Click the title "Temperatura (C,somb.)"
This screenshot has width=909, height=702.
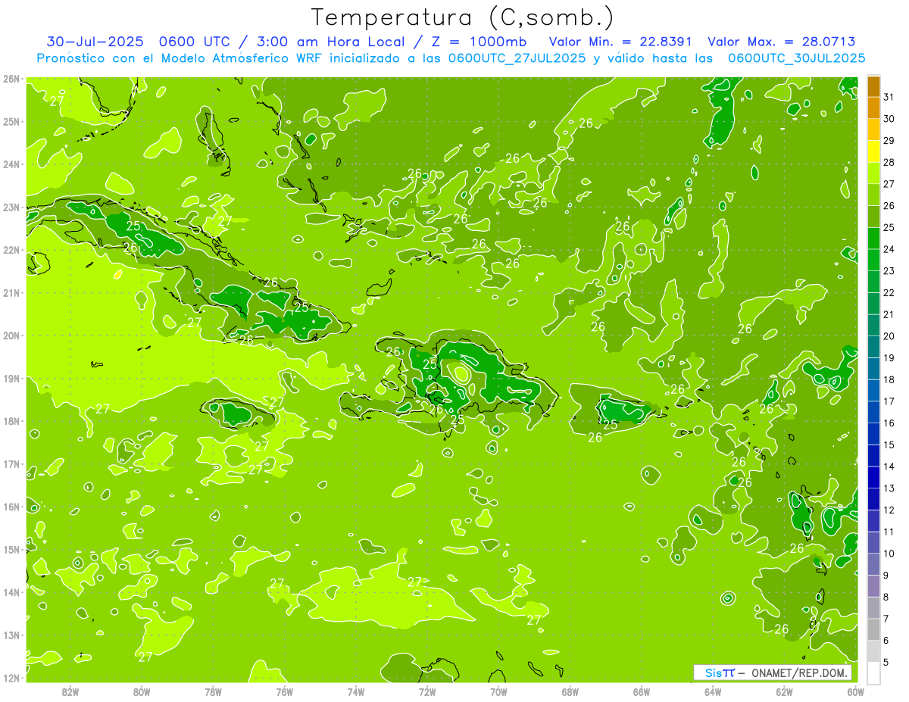[462, 17]
